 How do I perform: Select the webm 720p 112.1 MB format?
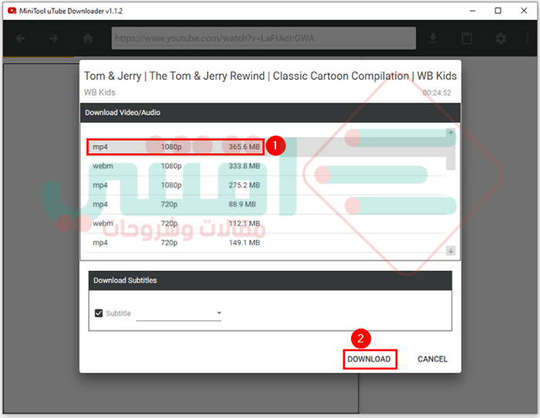[265, 224]
